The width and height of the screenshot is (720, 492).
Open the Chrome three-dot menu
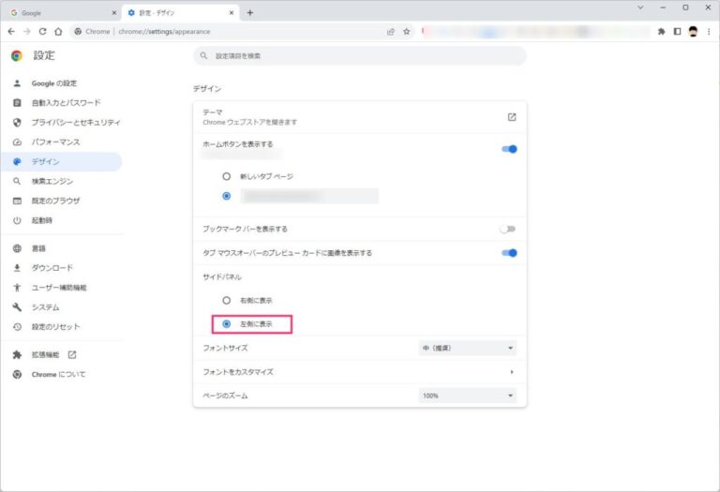tap(709, 31)
